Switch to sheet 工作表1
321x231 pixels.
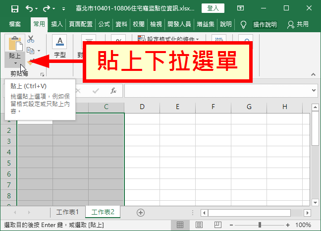[67, 212]
